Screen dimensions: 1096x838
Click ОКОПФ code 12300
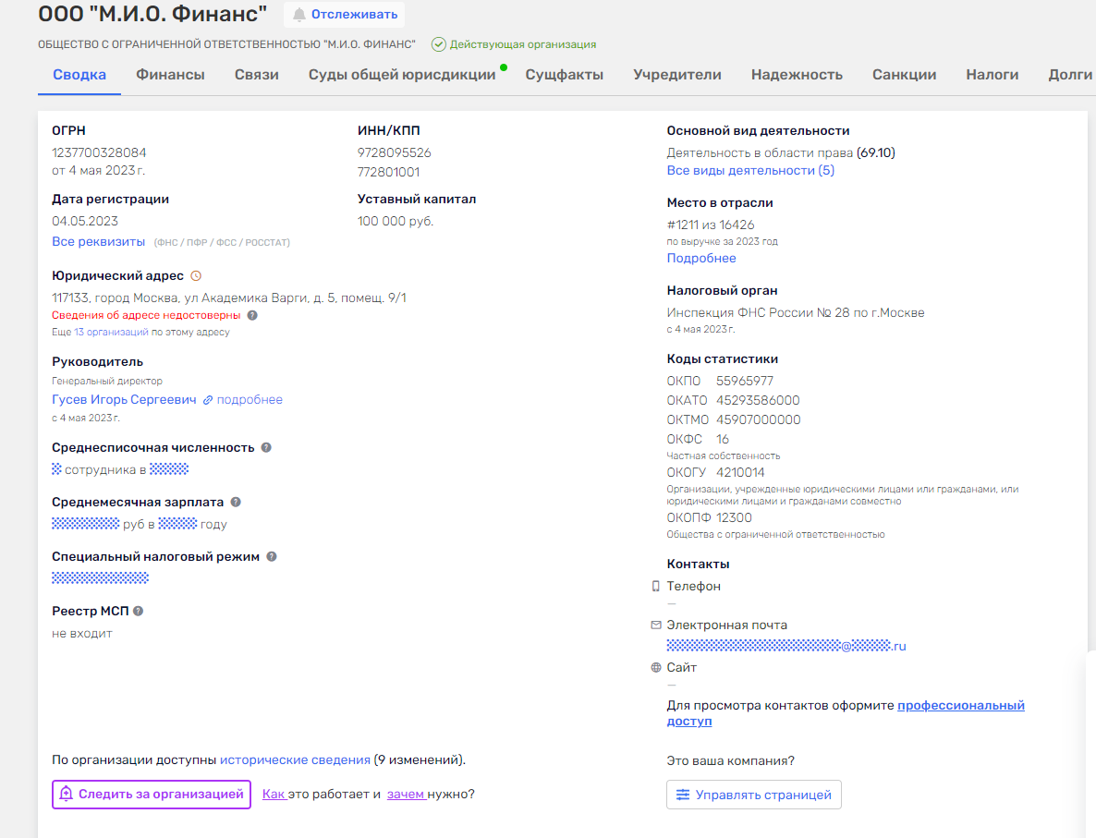(734, 518)
